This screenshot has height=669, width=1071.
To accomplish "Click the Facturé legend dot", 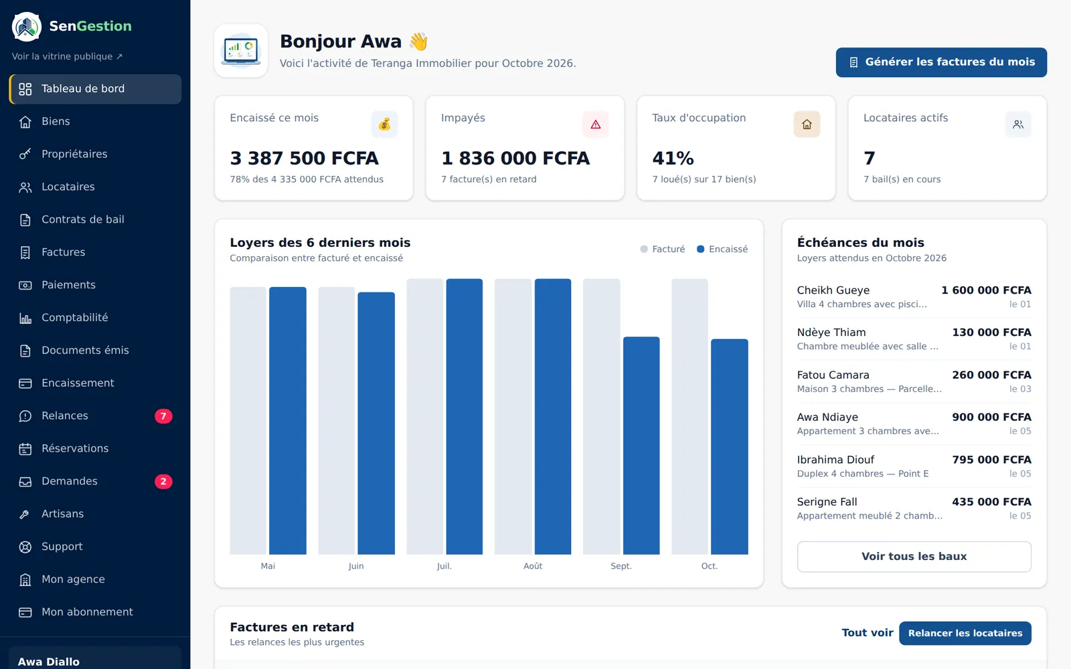I will (x=644, y=249).
